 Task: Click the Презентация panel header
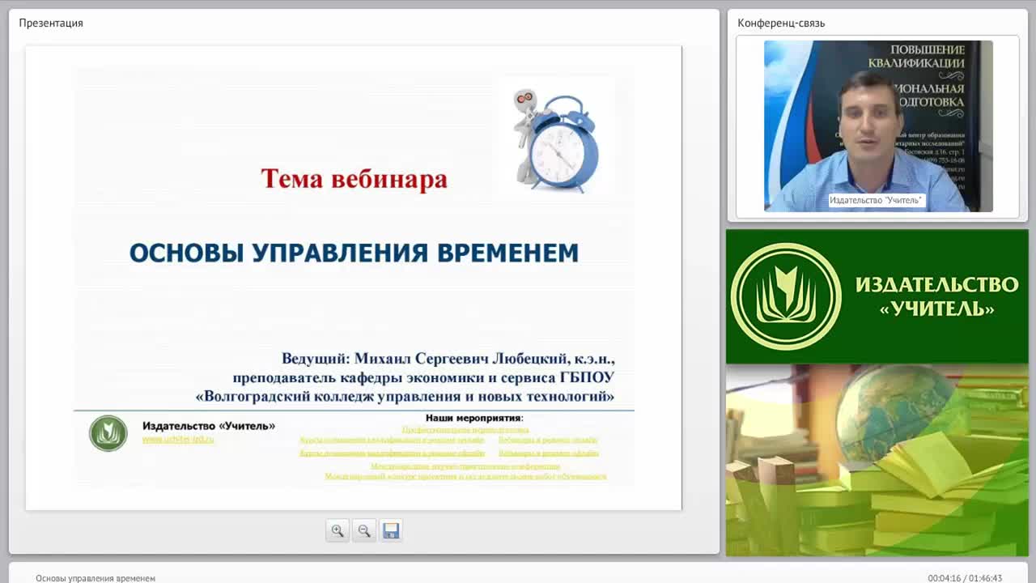click(51, 23)
